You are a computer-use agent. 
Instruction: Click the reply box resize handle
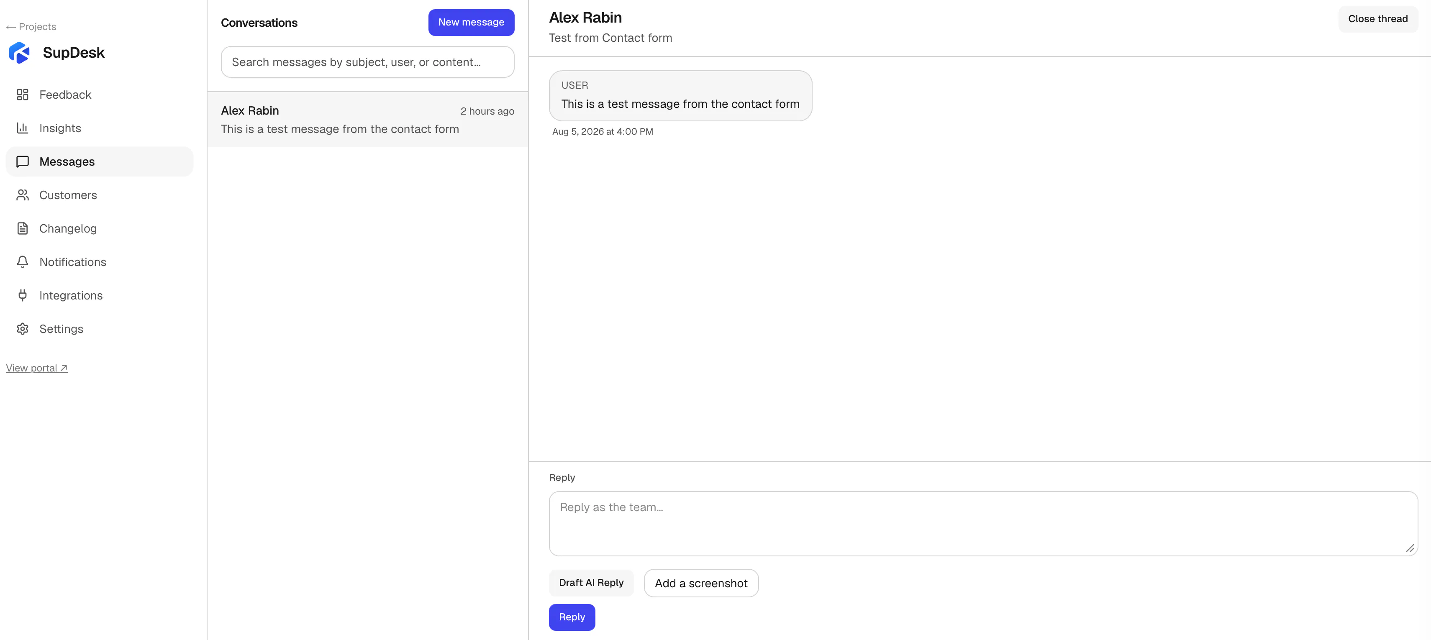pyautogui.click(x=1410, y=548)
